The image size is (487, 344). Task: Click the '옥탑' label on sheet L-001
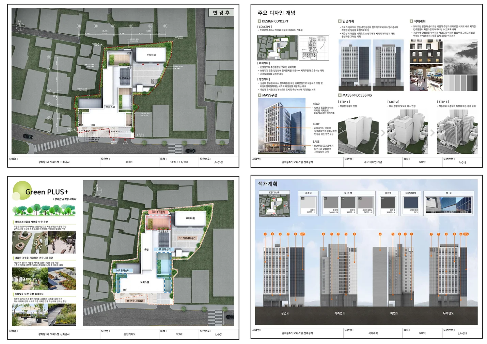pyautogui.click(x=146, y=250)
